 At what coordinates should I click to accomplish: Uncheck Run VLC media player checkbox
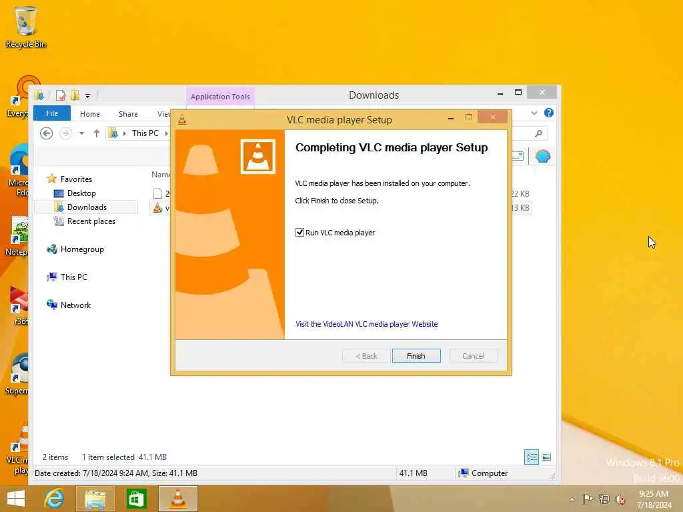299,233
